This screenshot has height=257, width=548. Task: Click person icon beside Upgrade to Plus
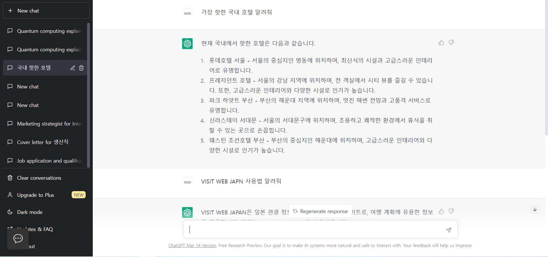(x=10, y=195)
